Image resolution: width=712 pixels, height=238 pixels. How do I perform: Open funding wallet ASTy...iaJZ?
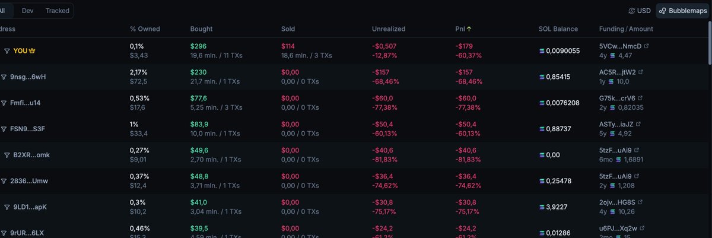tap(618, 123)
